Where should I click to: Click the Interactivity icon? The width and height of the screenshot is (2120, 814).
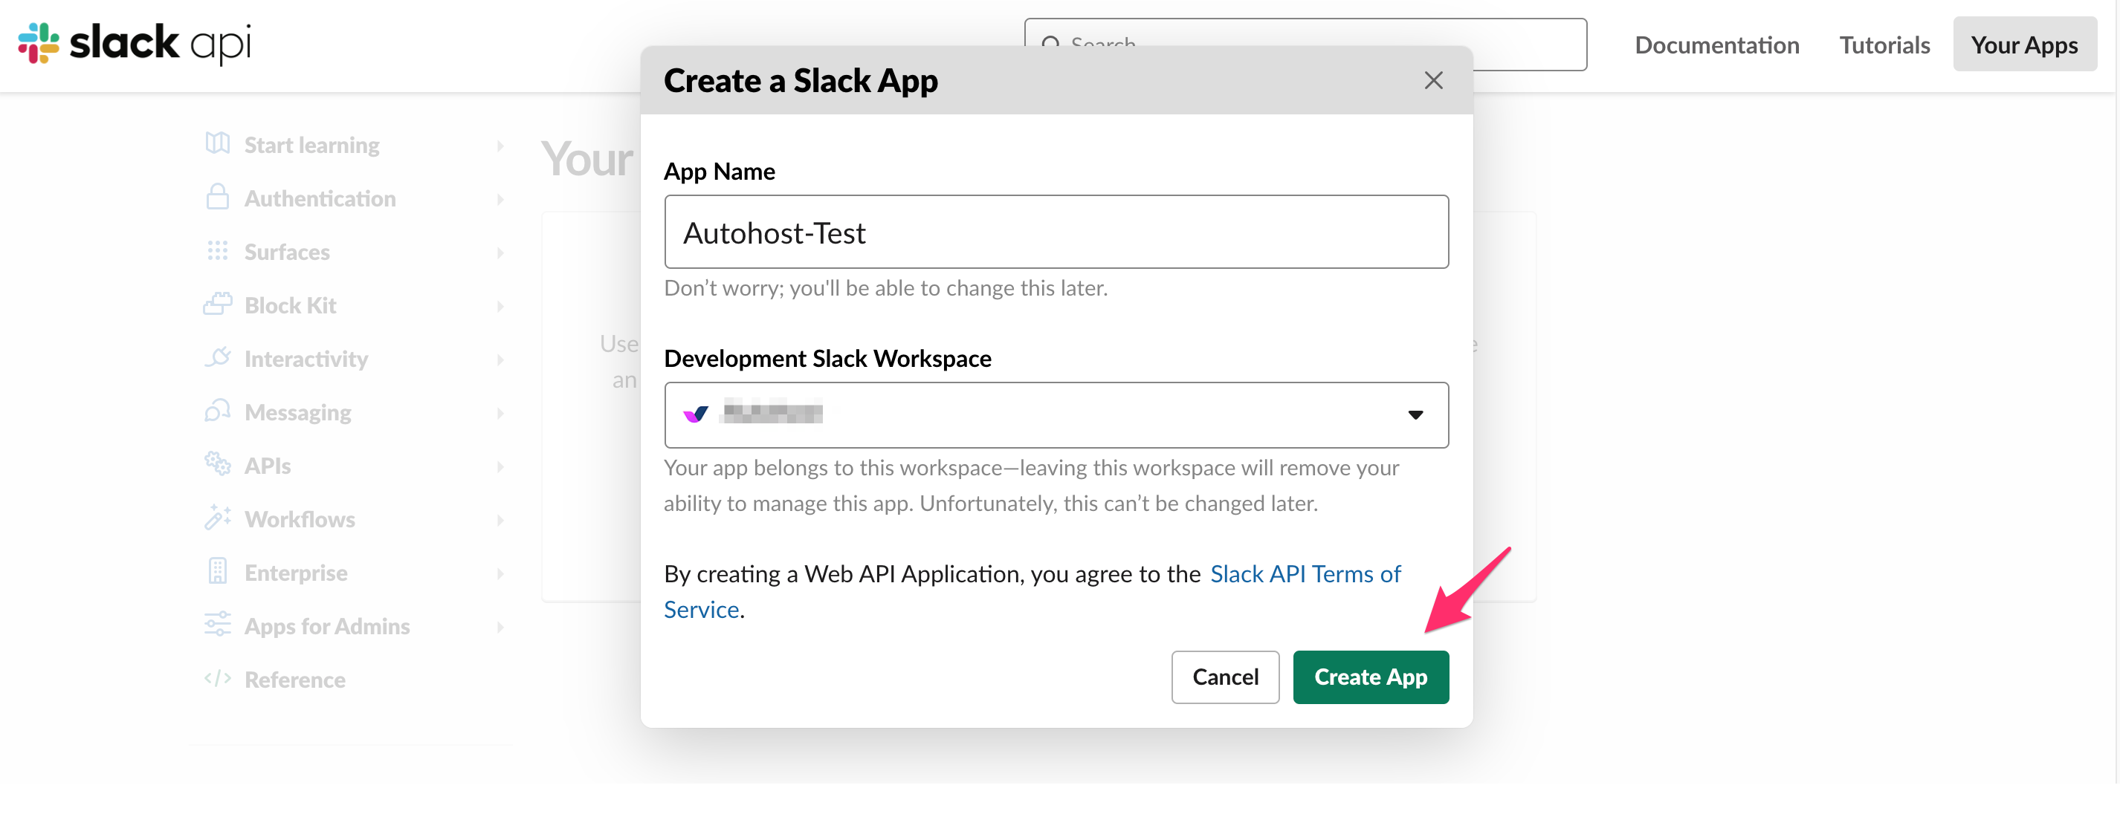click(217, 358)
